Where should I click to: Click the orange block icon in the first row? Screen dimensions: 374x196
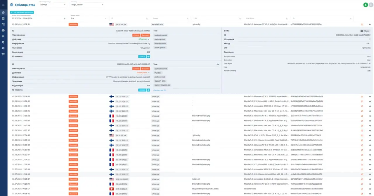[362, 24]
